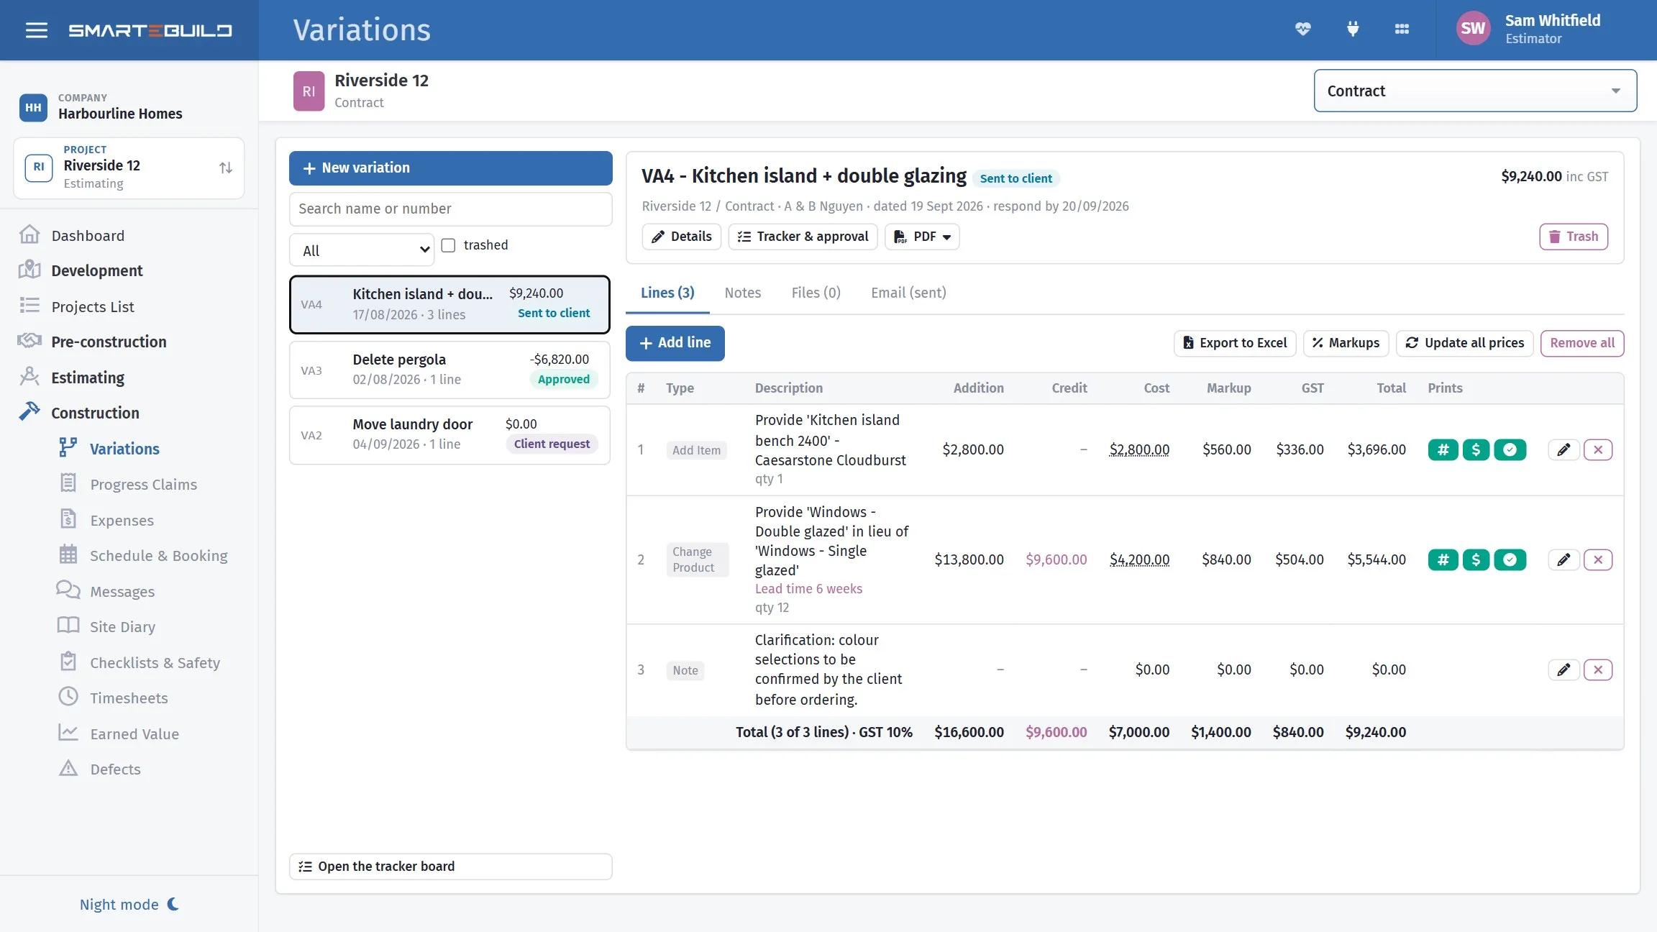Select the VA3 Delete pergola variation

click(449, 370)
